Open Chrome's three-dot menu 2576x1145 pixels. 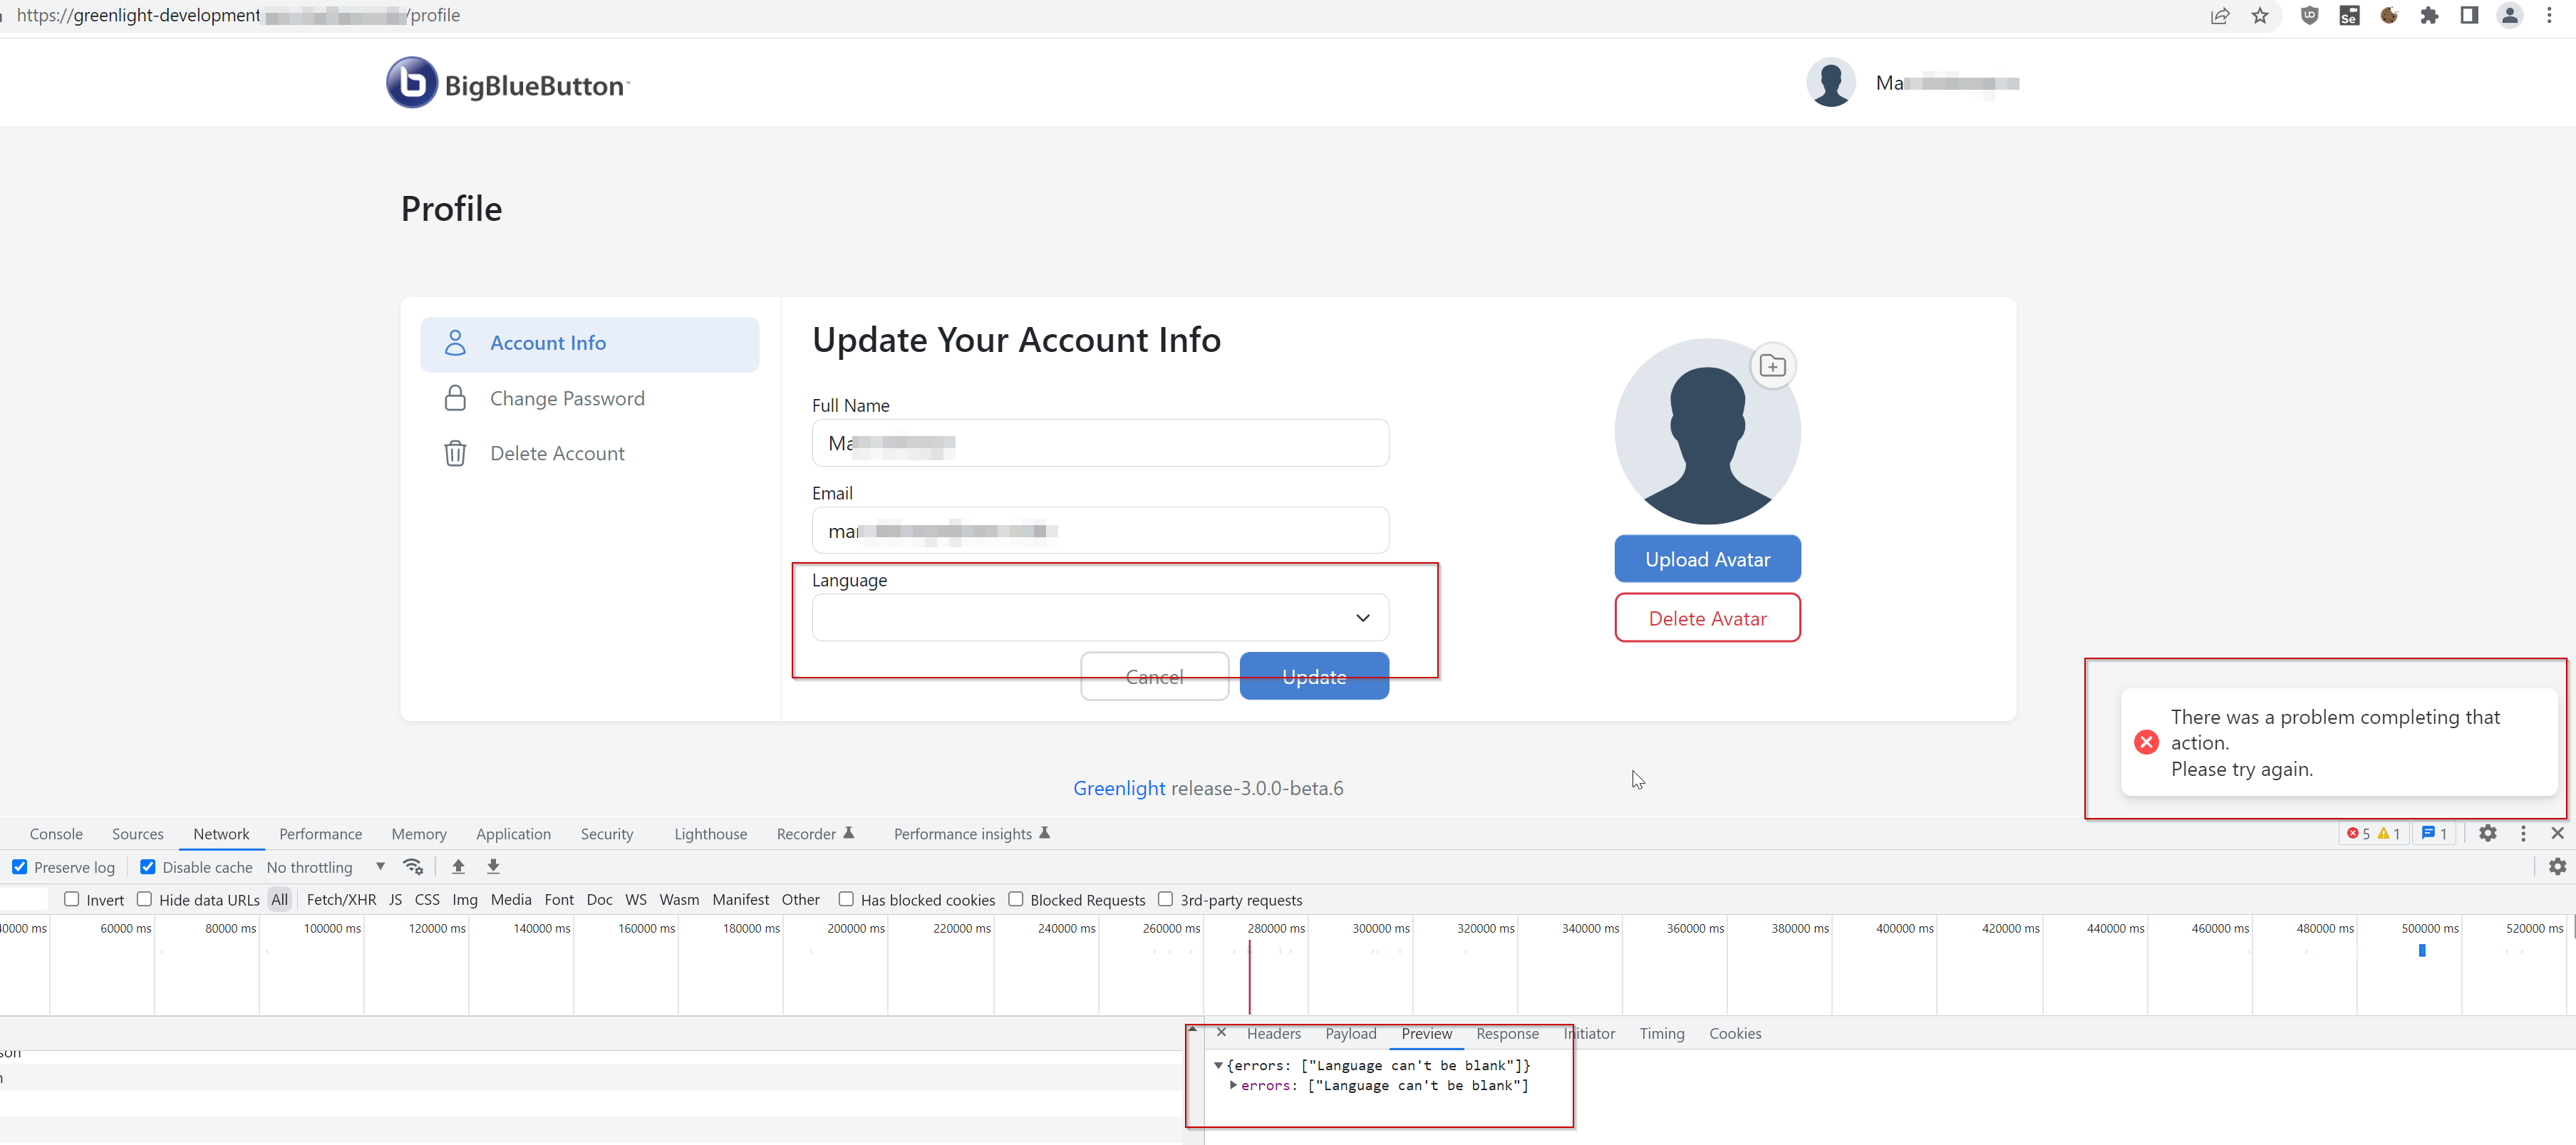2549,15
